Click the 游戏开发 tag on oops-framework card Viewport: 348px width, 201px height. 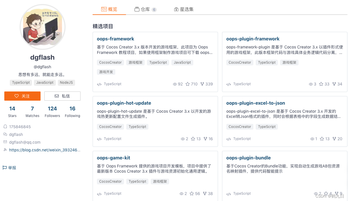pos(106,72)
